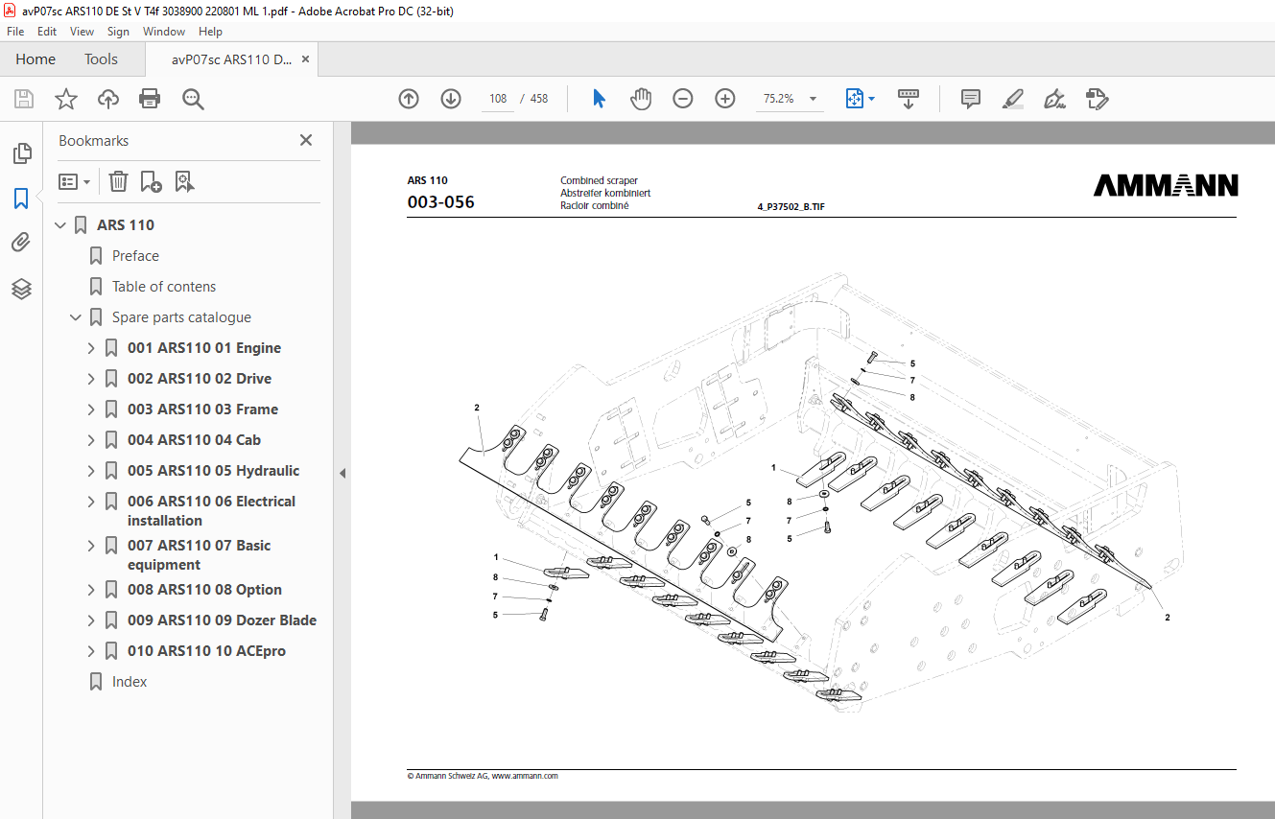The image size is (1275, 819).
Task: Expand the 006 Electrical installation bookmark
Action: pyautogui.click(x=91, y=502)
